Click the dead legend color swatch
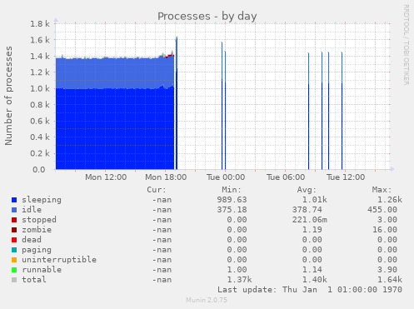This screenshot has width=414, height=309. click(x=14, y=240)
